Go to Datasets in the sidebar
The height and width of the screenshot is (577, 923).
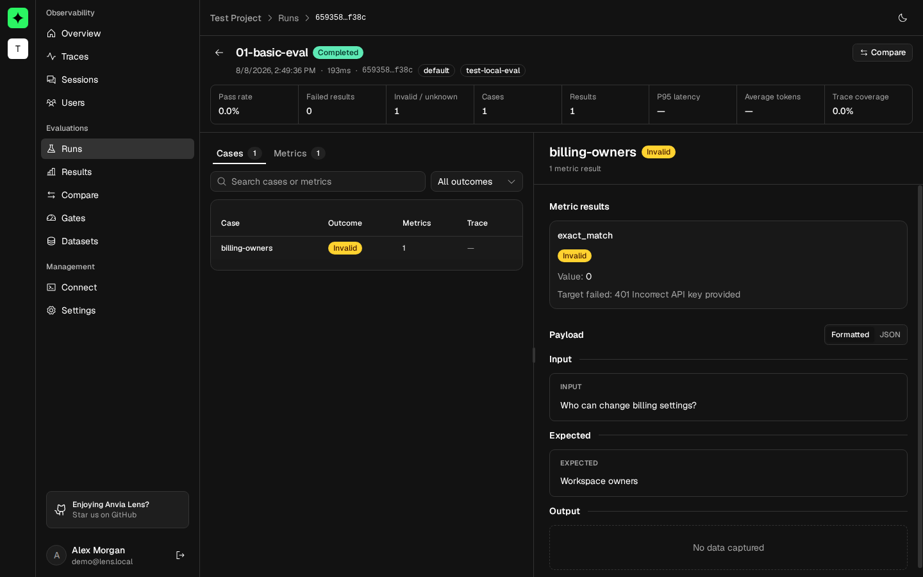[x=117, y=241]
